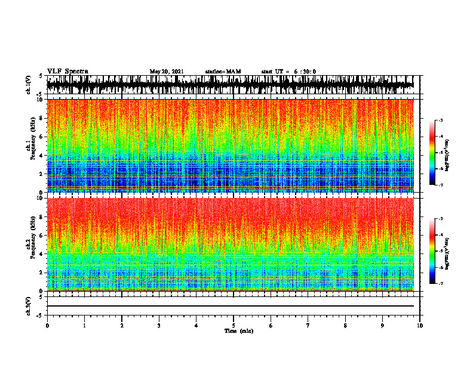The height and width of the screenshot is (365, 473).
Task: Click the "-5" label on ch.1 colorbar
Action: (x=441, y=153)
